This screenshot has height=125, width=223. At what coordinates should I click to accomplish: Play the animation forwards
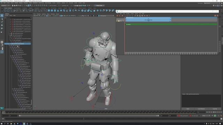tap(215, 112)
